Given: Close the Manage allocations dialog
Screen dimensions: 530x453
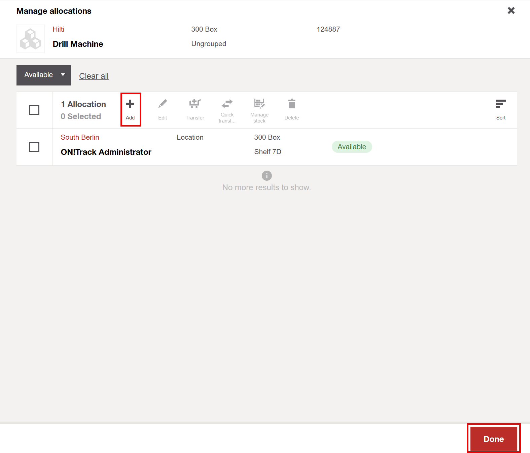Looking at the screenshot, I should pos(511,11).
